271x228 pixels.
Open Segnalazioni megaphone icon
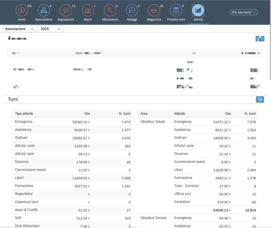point(66,10)
